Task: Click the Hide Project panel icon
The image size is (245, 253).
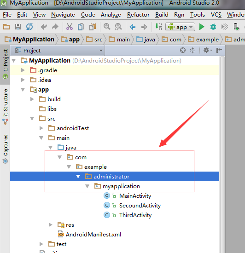Action: click(x=219, y=50)
